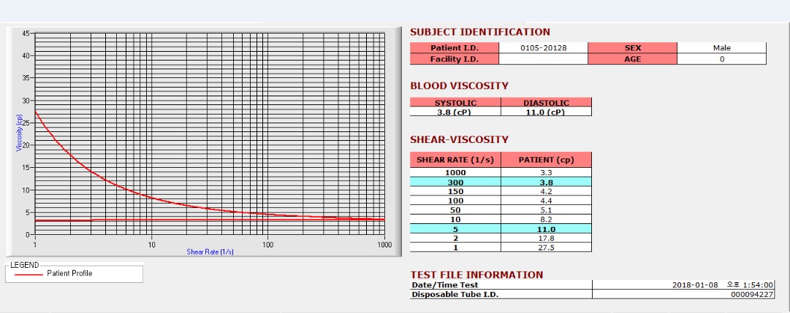
Task: Click the PATIENT (cp) column header
Action: [x=546, y=160]
